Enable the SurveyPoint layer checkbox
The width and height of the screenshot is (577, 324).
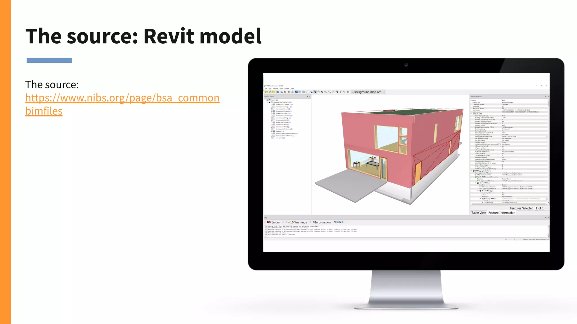[272, 138]
